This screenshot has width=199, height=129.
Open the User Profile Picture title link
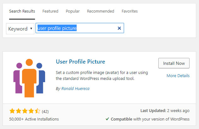80,62
